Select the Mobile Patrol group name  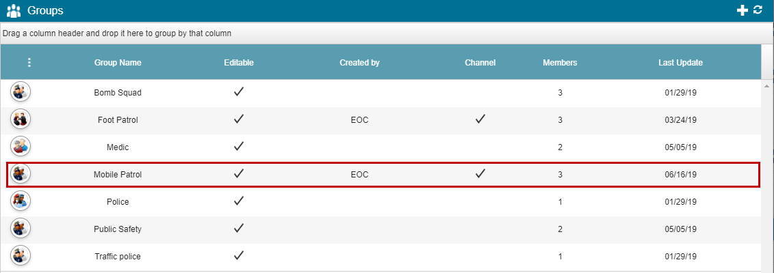[x=118, y=175]
